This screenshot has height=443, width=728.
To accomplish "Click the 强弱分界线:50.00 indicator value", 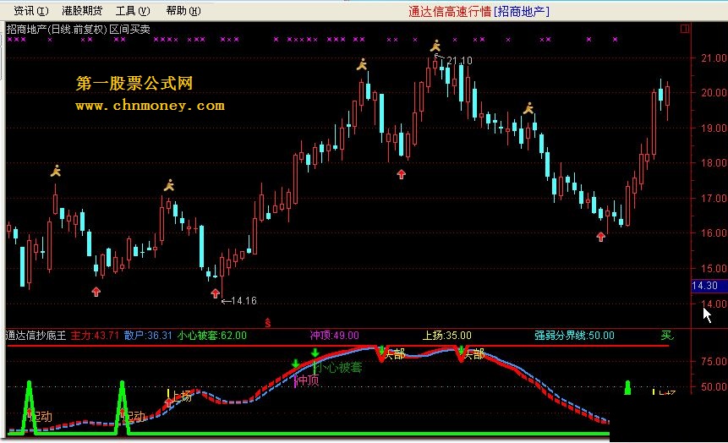I will pyautogui.click(x=574, y=336).
